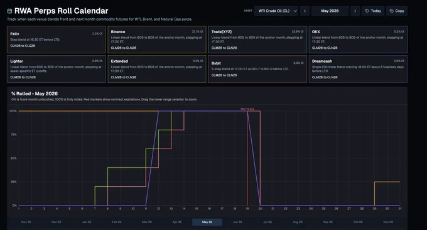Select Jan 26 in the range selector
Viewport: 427px width, 230px height.
87,222
